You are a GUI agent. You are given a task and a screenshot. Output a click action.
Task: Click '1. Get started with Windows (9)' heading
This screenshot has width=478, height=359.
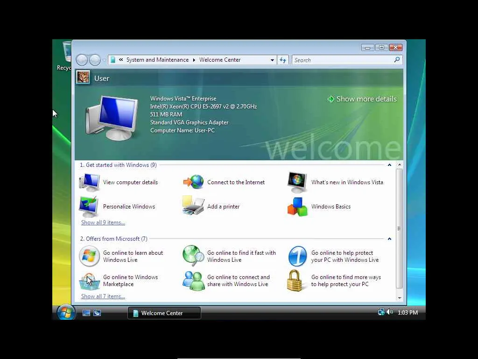point(118,165)
